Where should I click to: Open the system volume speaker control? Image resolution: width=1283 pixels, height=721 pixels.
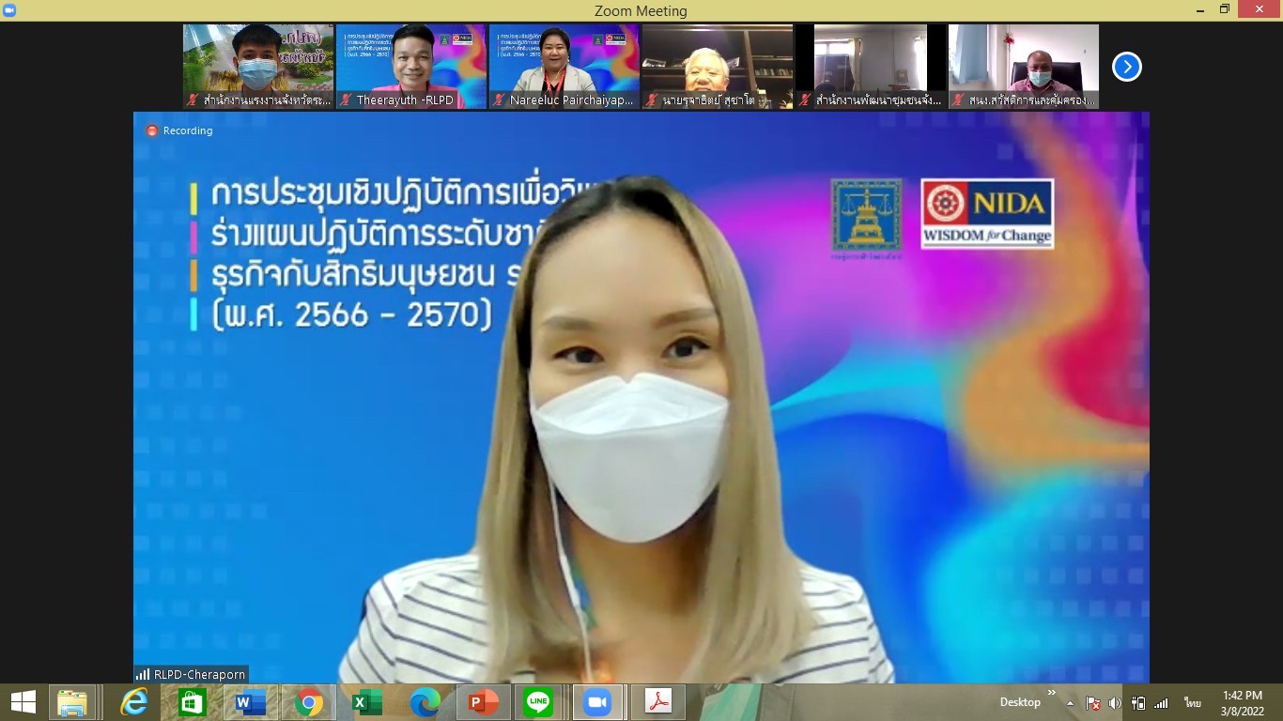[1115, 703]
